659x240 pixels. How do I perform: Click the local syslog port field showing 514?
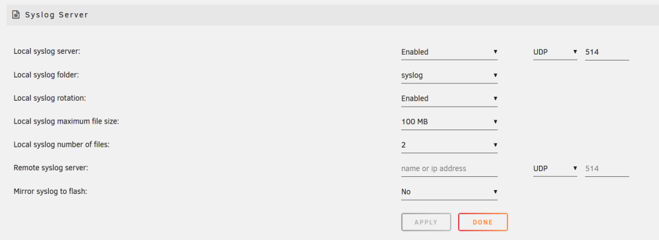[x=607, y=52]
